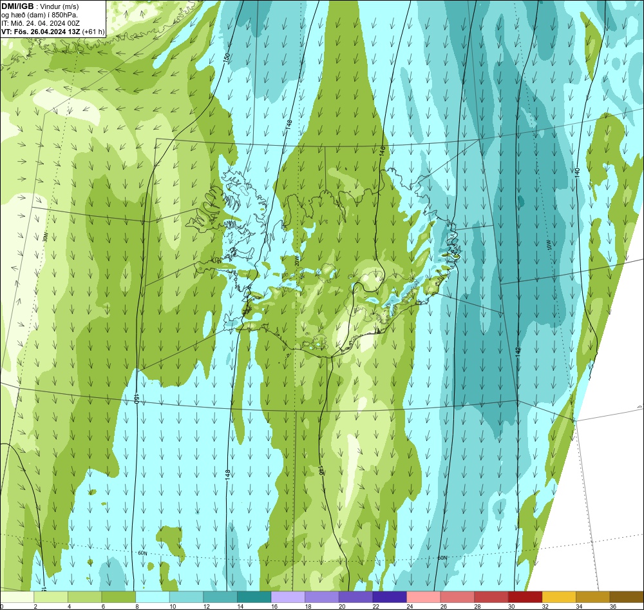Click the legend tick label '24'
The height and width of the screenshot is (610, 644).
[x=410, y=606]
